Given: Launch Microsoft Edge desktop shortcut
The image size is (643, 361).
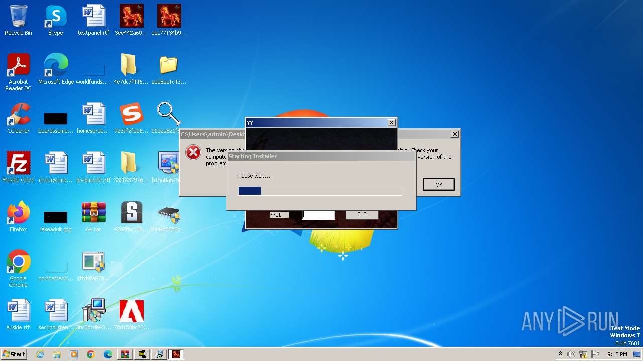Looking at the screenshot, I should point(56,69).
